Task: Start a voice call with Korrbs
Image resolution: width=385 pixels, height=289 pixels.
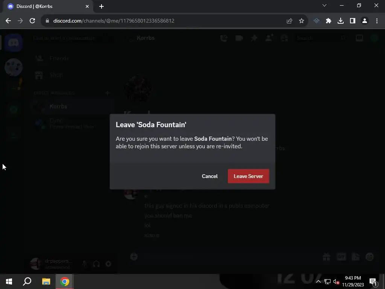Action: pos(224,38)
